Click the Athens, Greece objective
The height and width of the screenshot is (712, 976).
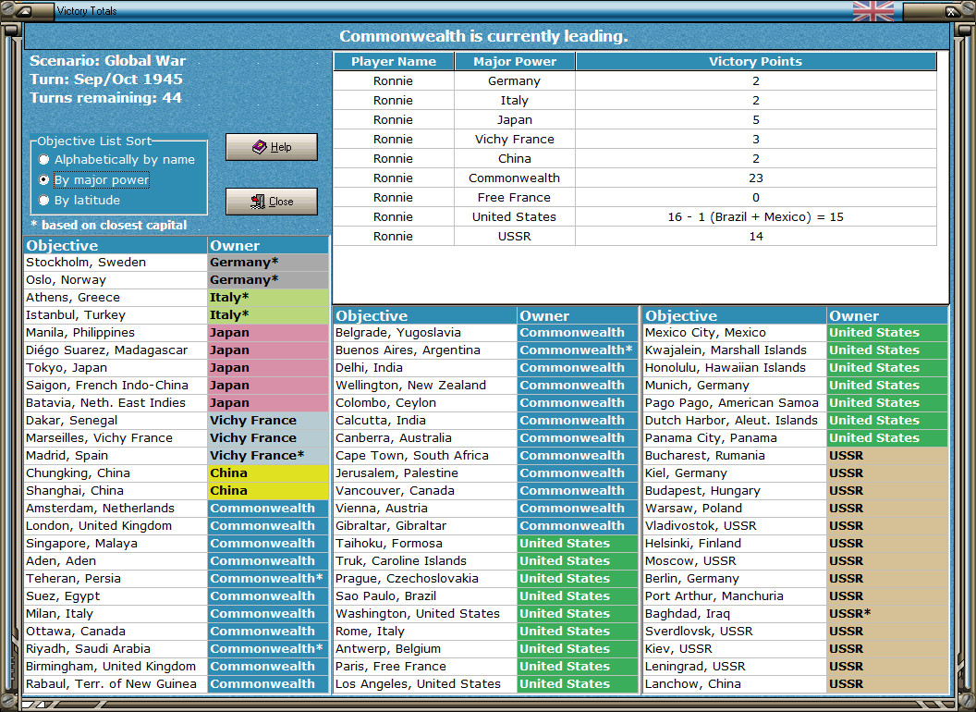coord(116,297)
